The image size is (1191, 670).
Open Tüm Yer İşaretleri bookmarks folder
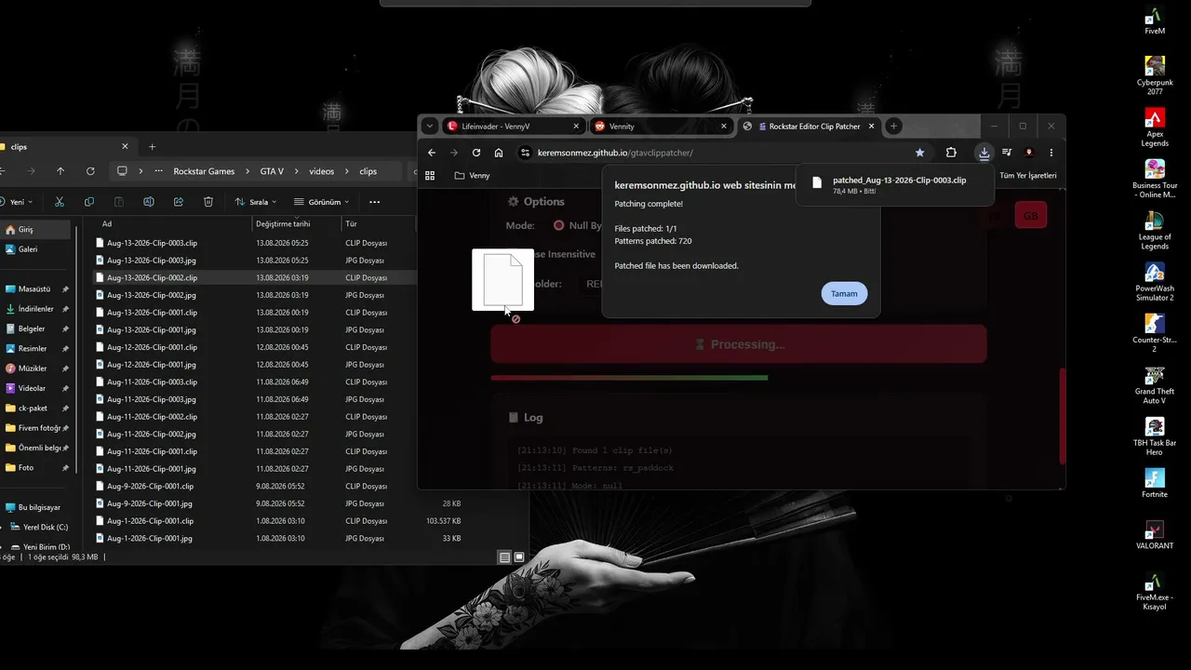tap(1028, 175)
